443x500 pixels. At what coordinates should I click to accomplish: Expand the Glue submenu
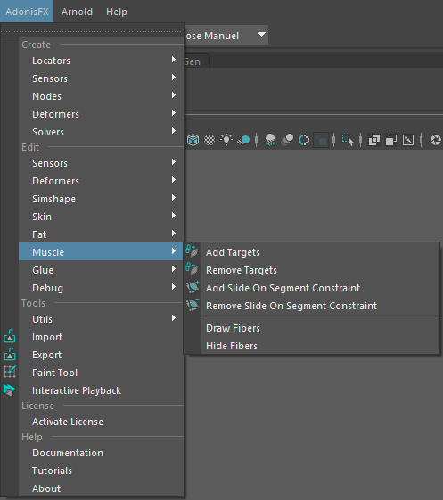[x=101, y=270]
